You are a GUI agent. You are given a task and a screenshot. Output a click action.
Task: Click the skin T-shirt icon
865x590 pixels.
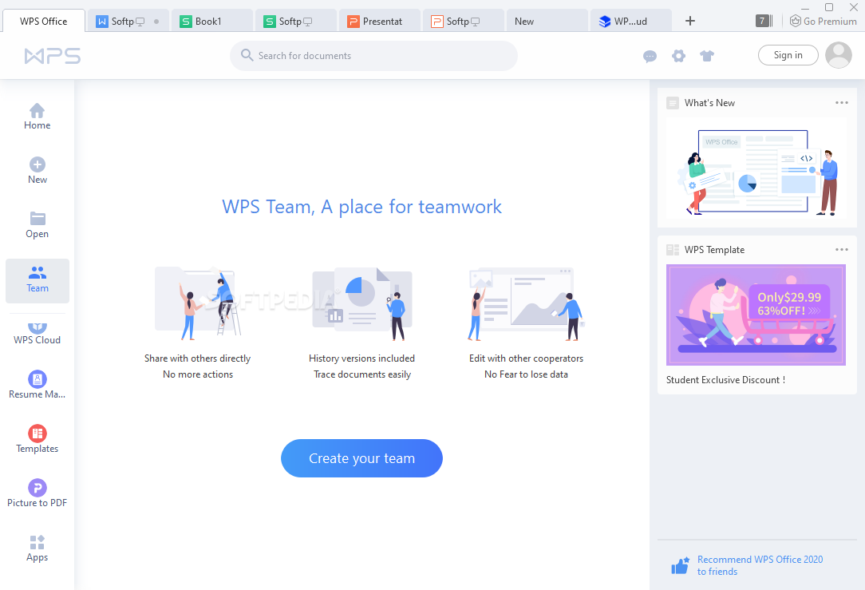pyautogui.click(x=707, y=56)
